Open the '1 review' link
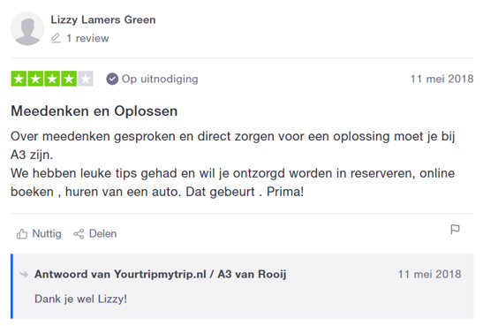Screen dimensions: 483x326 point(87,38)
